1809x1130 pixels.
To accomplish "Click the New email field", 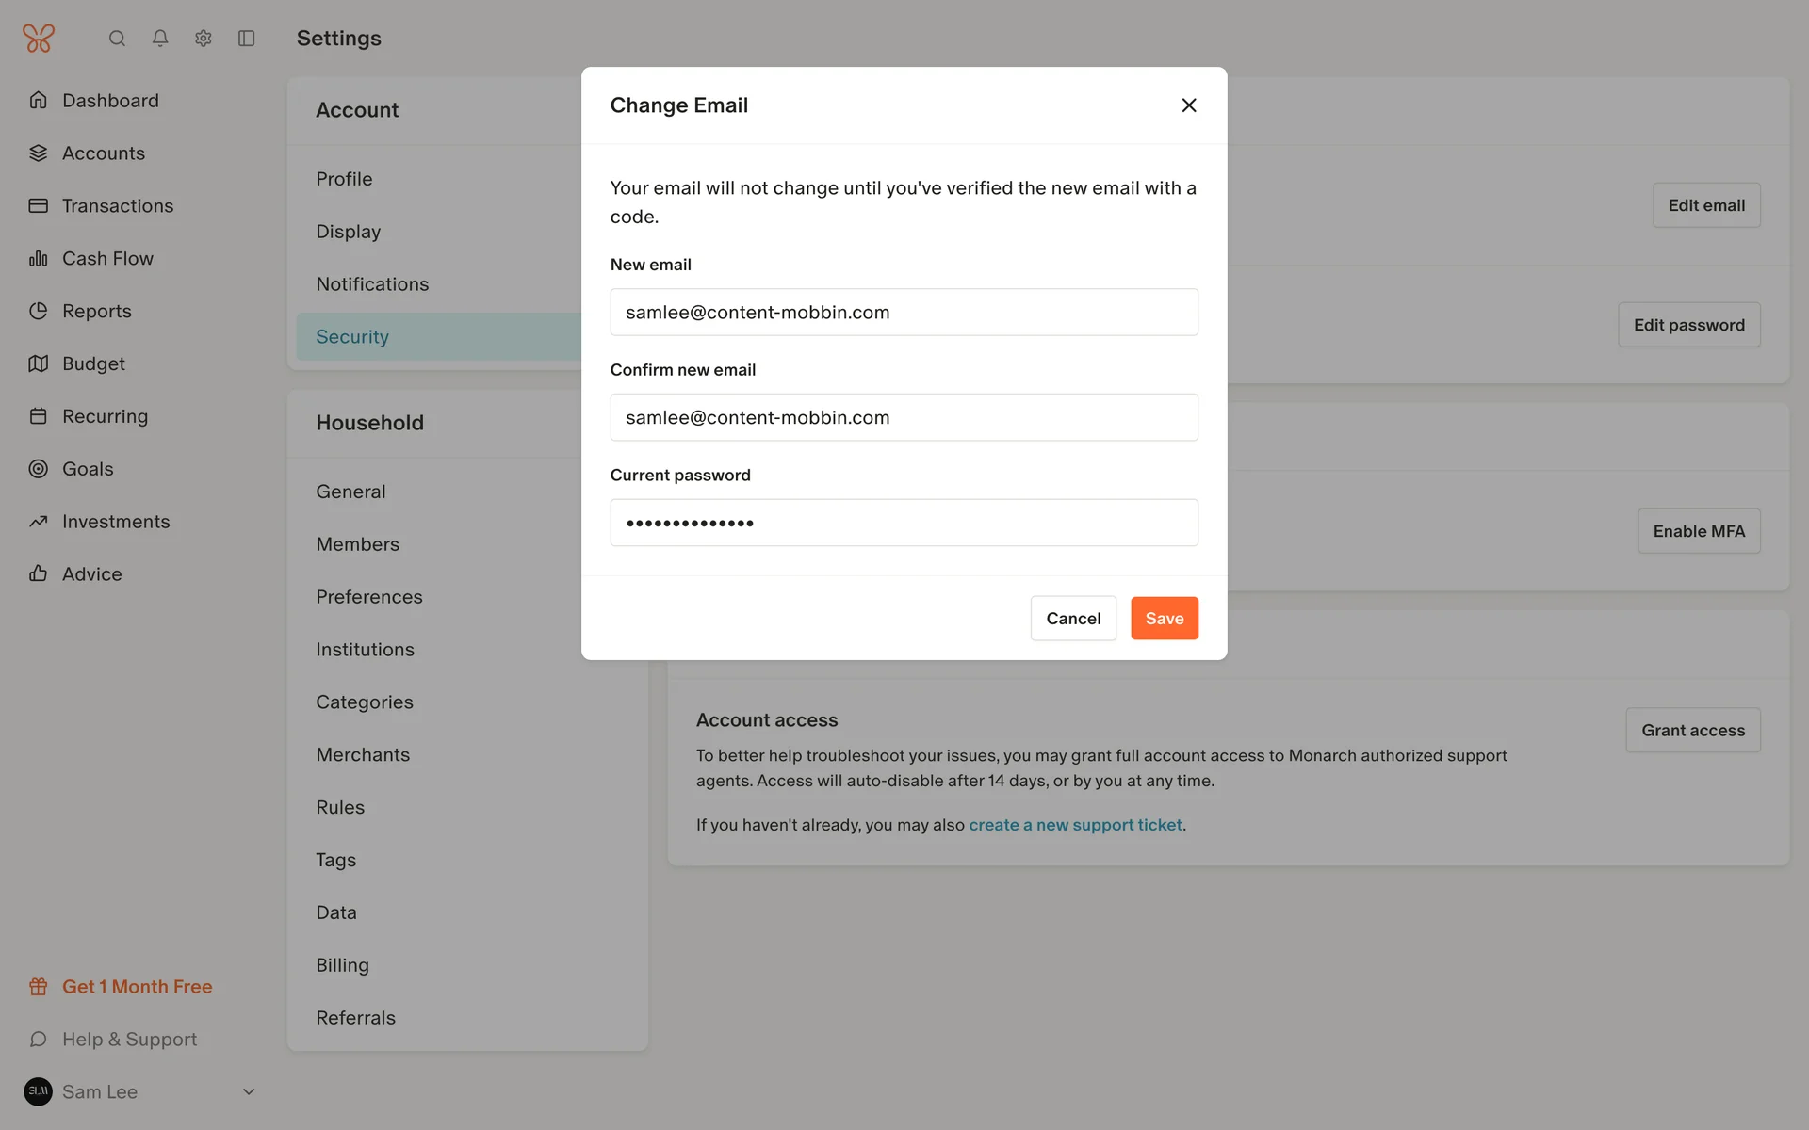I will (x=904, y=313).
